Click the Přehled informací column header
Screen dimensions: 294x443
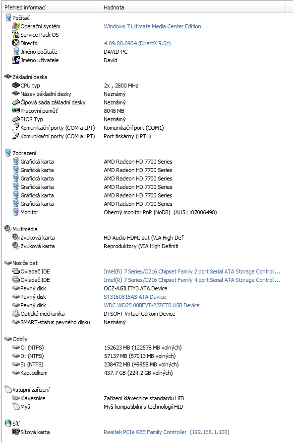[51, 7]
